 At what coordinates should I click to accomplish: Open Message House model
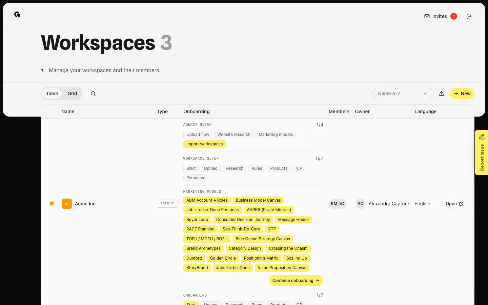click(x=293, y=220)
